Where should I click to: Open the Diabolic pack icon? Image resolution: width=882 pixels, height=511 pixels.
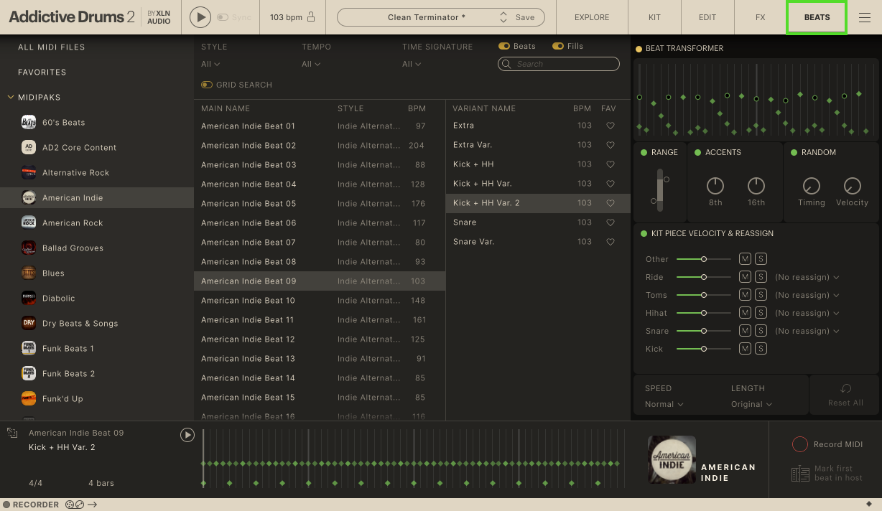pyautogui.click(x=29, y=299)
